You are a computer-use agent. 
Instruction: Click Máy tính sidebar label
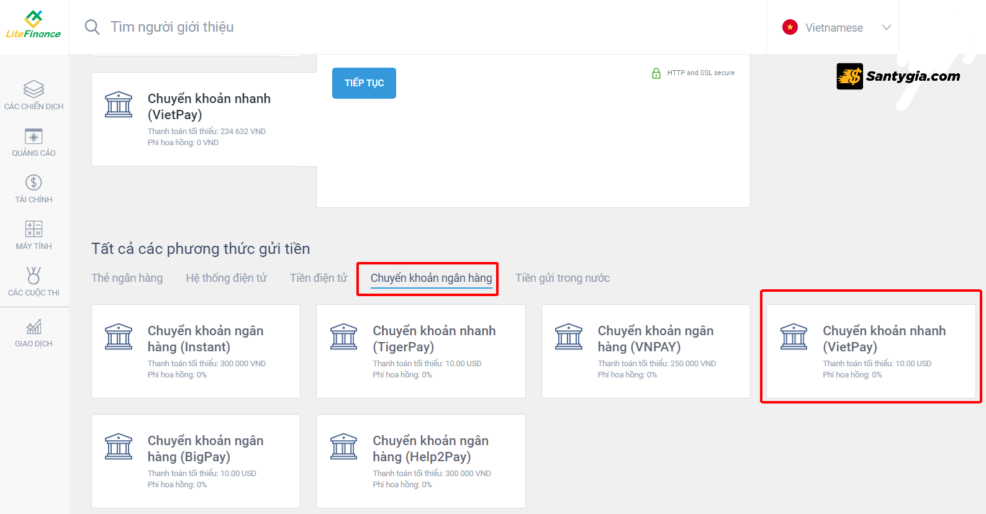(x=34, y=246)
